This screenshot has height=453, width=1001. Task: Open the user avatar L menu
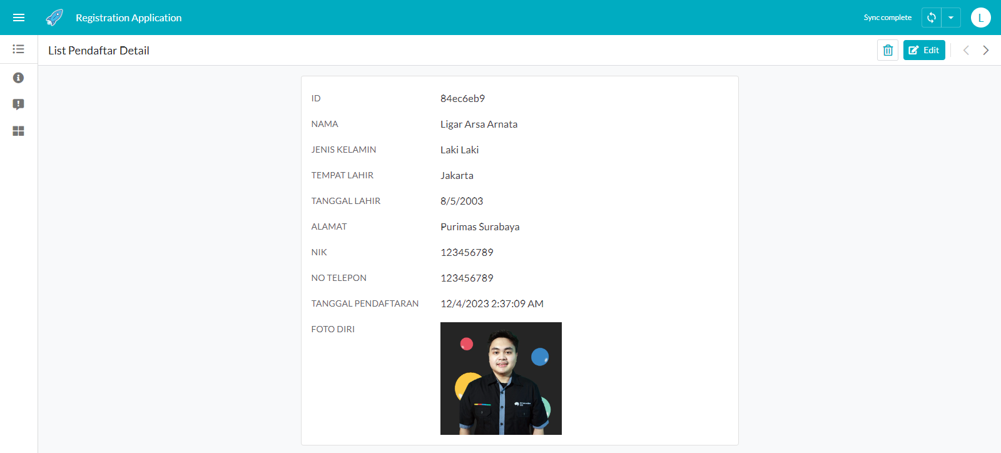pos(980,18)
